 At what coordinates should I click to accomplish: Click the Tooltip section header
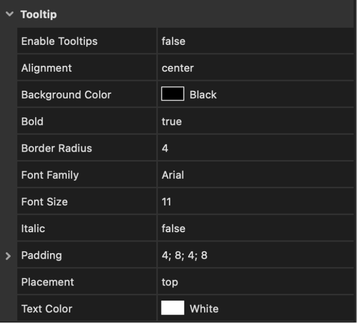[38, 15]
